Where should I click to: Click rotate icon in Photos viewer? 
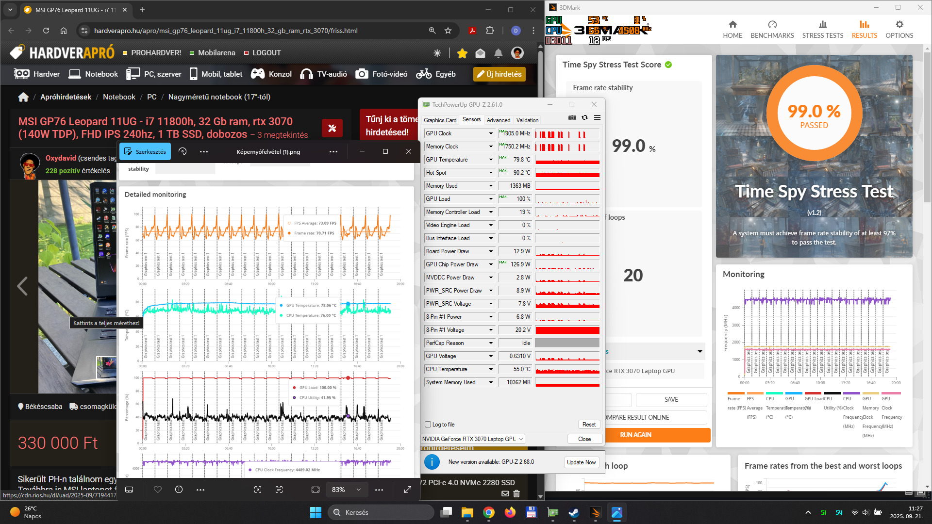183,151
